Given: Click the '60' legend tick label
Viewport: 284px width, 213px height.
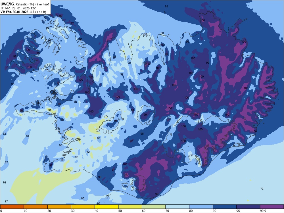Looking at the screenshot, I should (144, 211).
